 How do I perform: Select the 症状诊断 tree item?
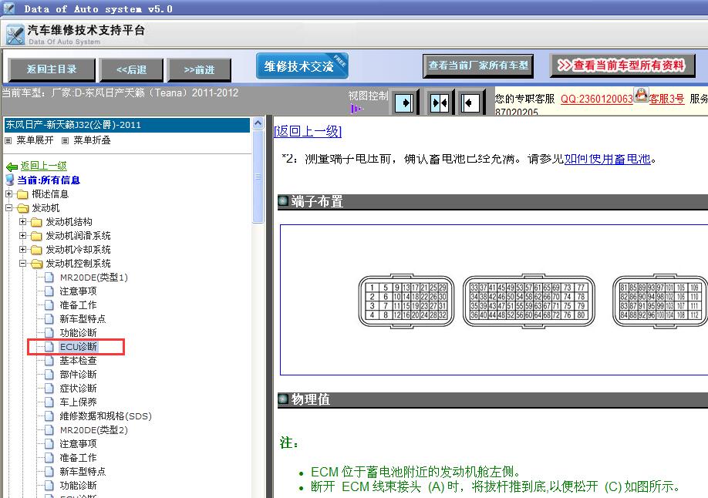(78, 389)
